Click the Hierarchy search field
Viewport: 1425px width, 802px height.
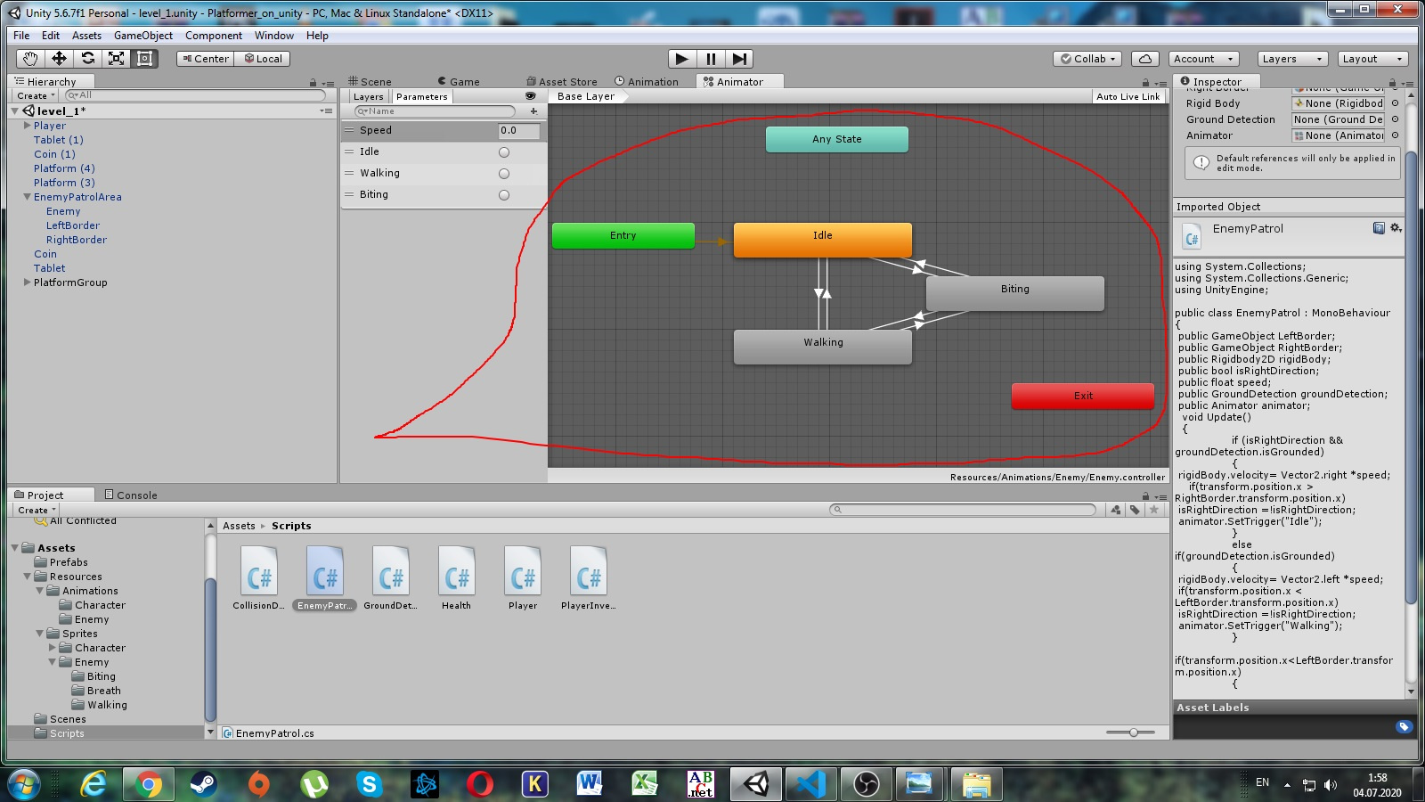[x=196, y=95]
